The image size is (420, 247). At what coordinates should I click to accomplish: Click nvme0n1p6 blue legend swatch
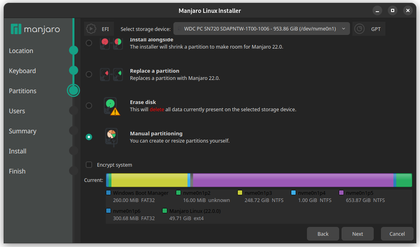109,210
